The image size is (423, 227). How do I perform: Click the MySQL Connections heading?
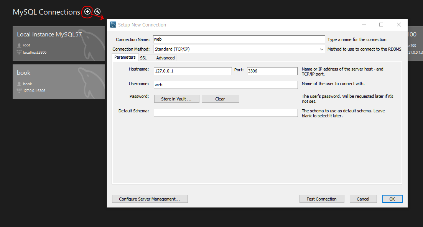46,12
